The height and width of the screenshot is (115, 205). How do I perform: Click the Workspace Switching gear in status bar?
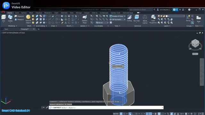[186, 114]
